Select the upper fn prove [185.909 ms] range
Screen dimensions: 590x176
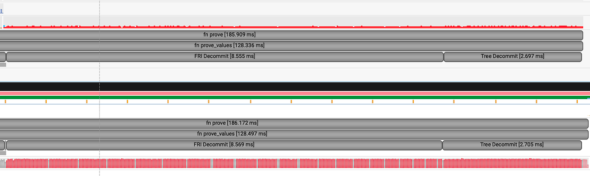point(292,35)
